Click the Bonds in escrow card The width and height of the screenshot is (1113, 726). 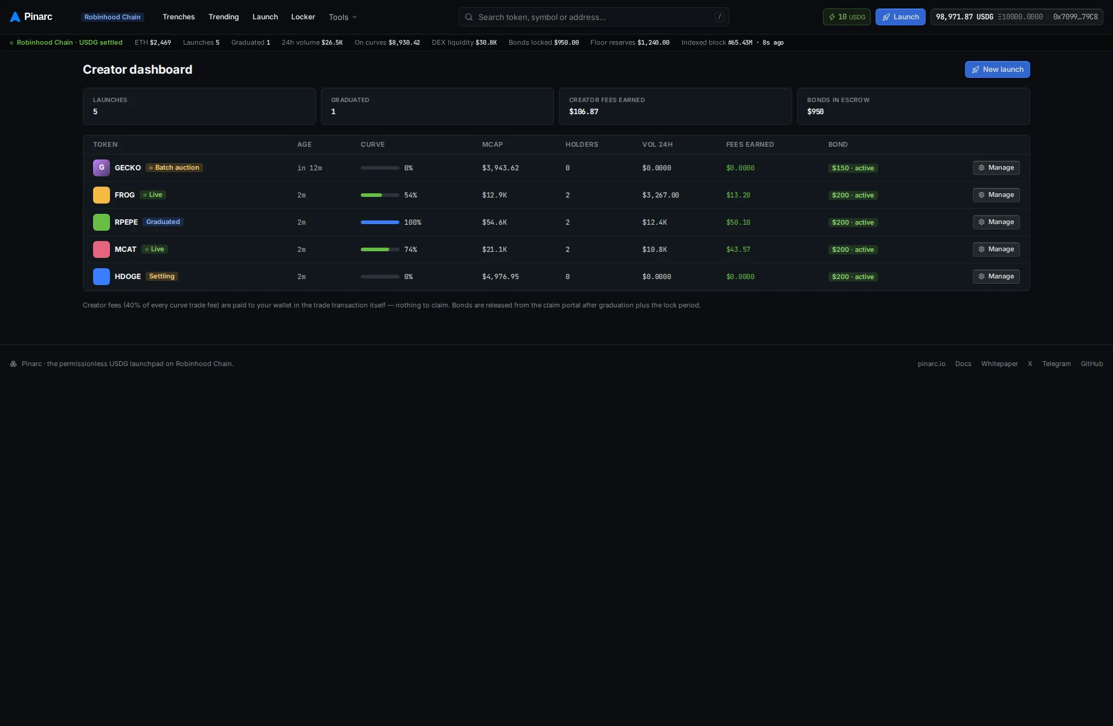(x=913, y=106)
